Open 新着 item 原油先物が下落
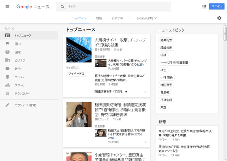 (x=184, y=149)
